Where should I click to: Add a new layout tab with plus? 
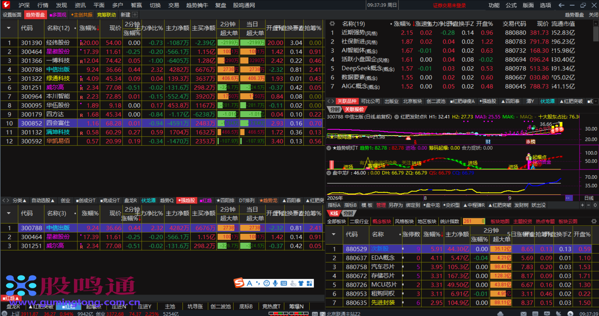click(x=135, y=15)
